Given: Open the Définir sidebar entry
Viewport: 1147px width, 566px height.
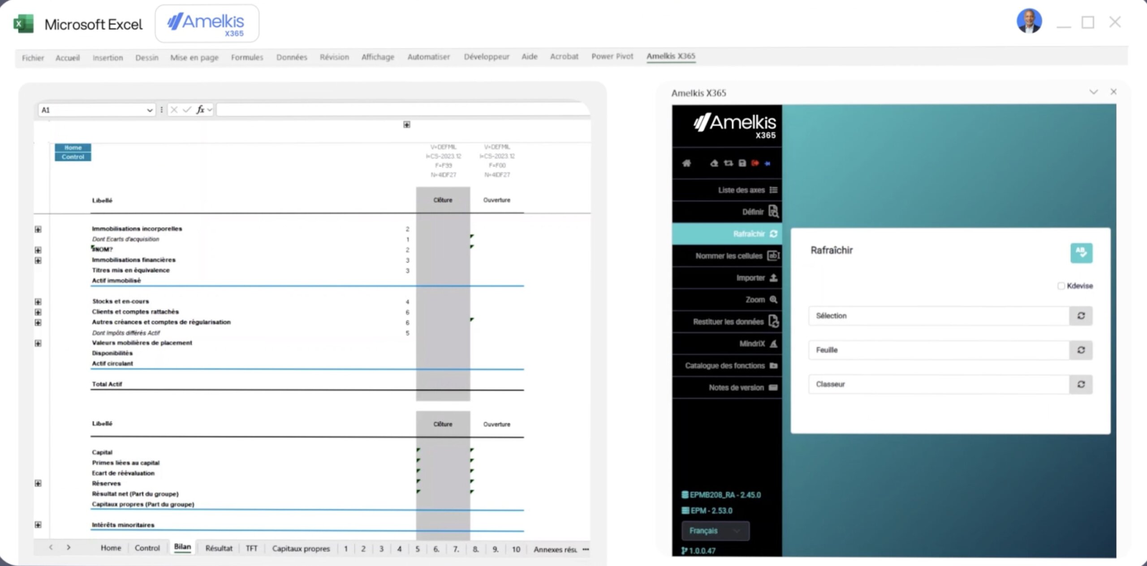Looking at the screenshot, I should [727, 212].
